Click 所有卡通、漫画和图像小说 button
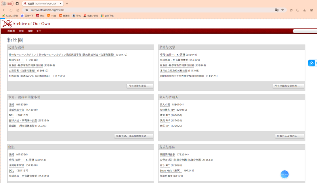Screen dimensions: 317x183 pos(134,136)
